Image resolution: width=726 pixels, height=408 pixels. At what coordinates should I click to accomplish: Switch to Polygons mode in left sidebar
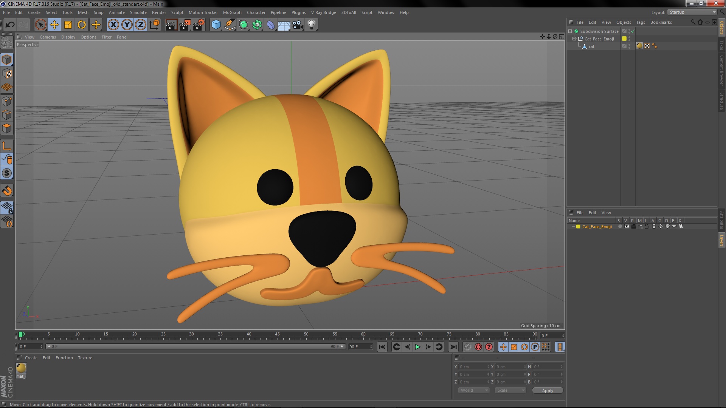(7, 128)
